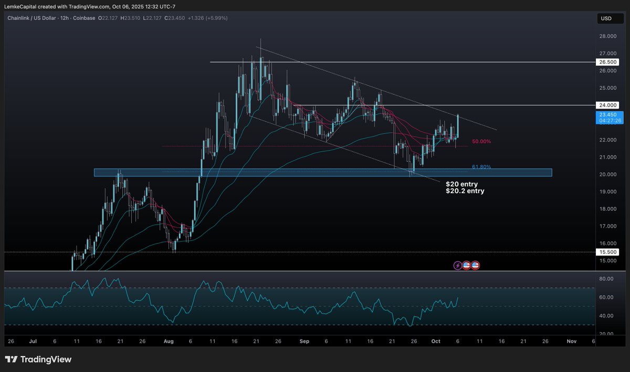
Task: Select the '$20.2 entry' text annotation
Action: [465, 192]
